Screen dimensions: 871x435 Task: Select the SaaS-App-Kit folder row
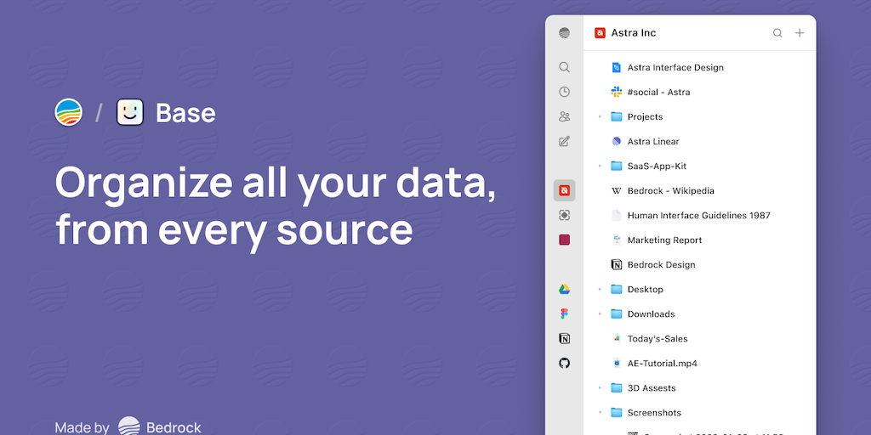coord(700,166)
